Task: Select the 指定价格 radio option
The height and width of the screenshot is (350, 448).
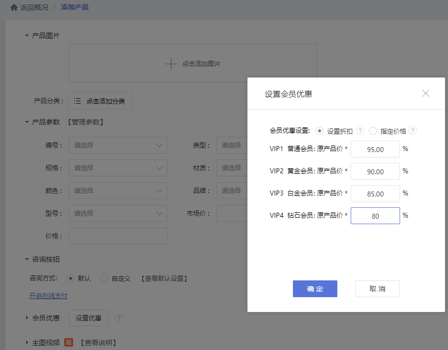Action: pyautogui.click(x=373, y=131)
